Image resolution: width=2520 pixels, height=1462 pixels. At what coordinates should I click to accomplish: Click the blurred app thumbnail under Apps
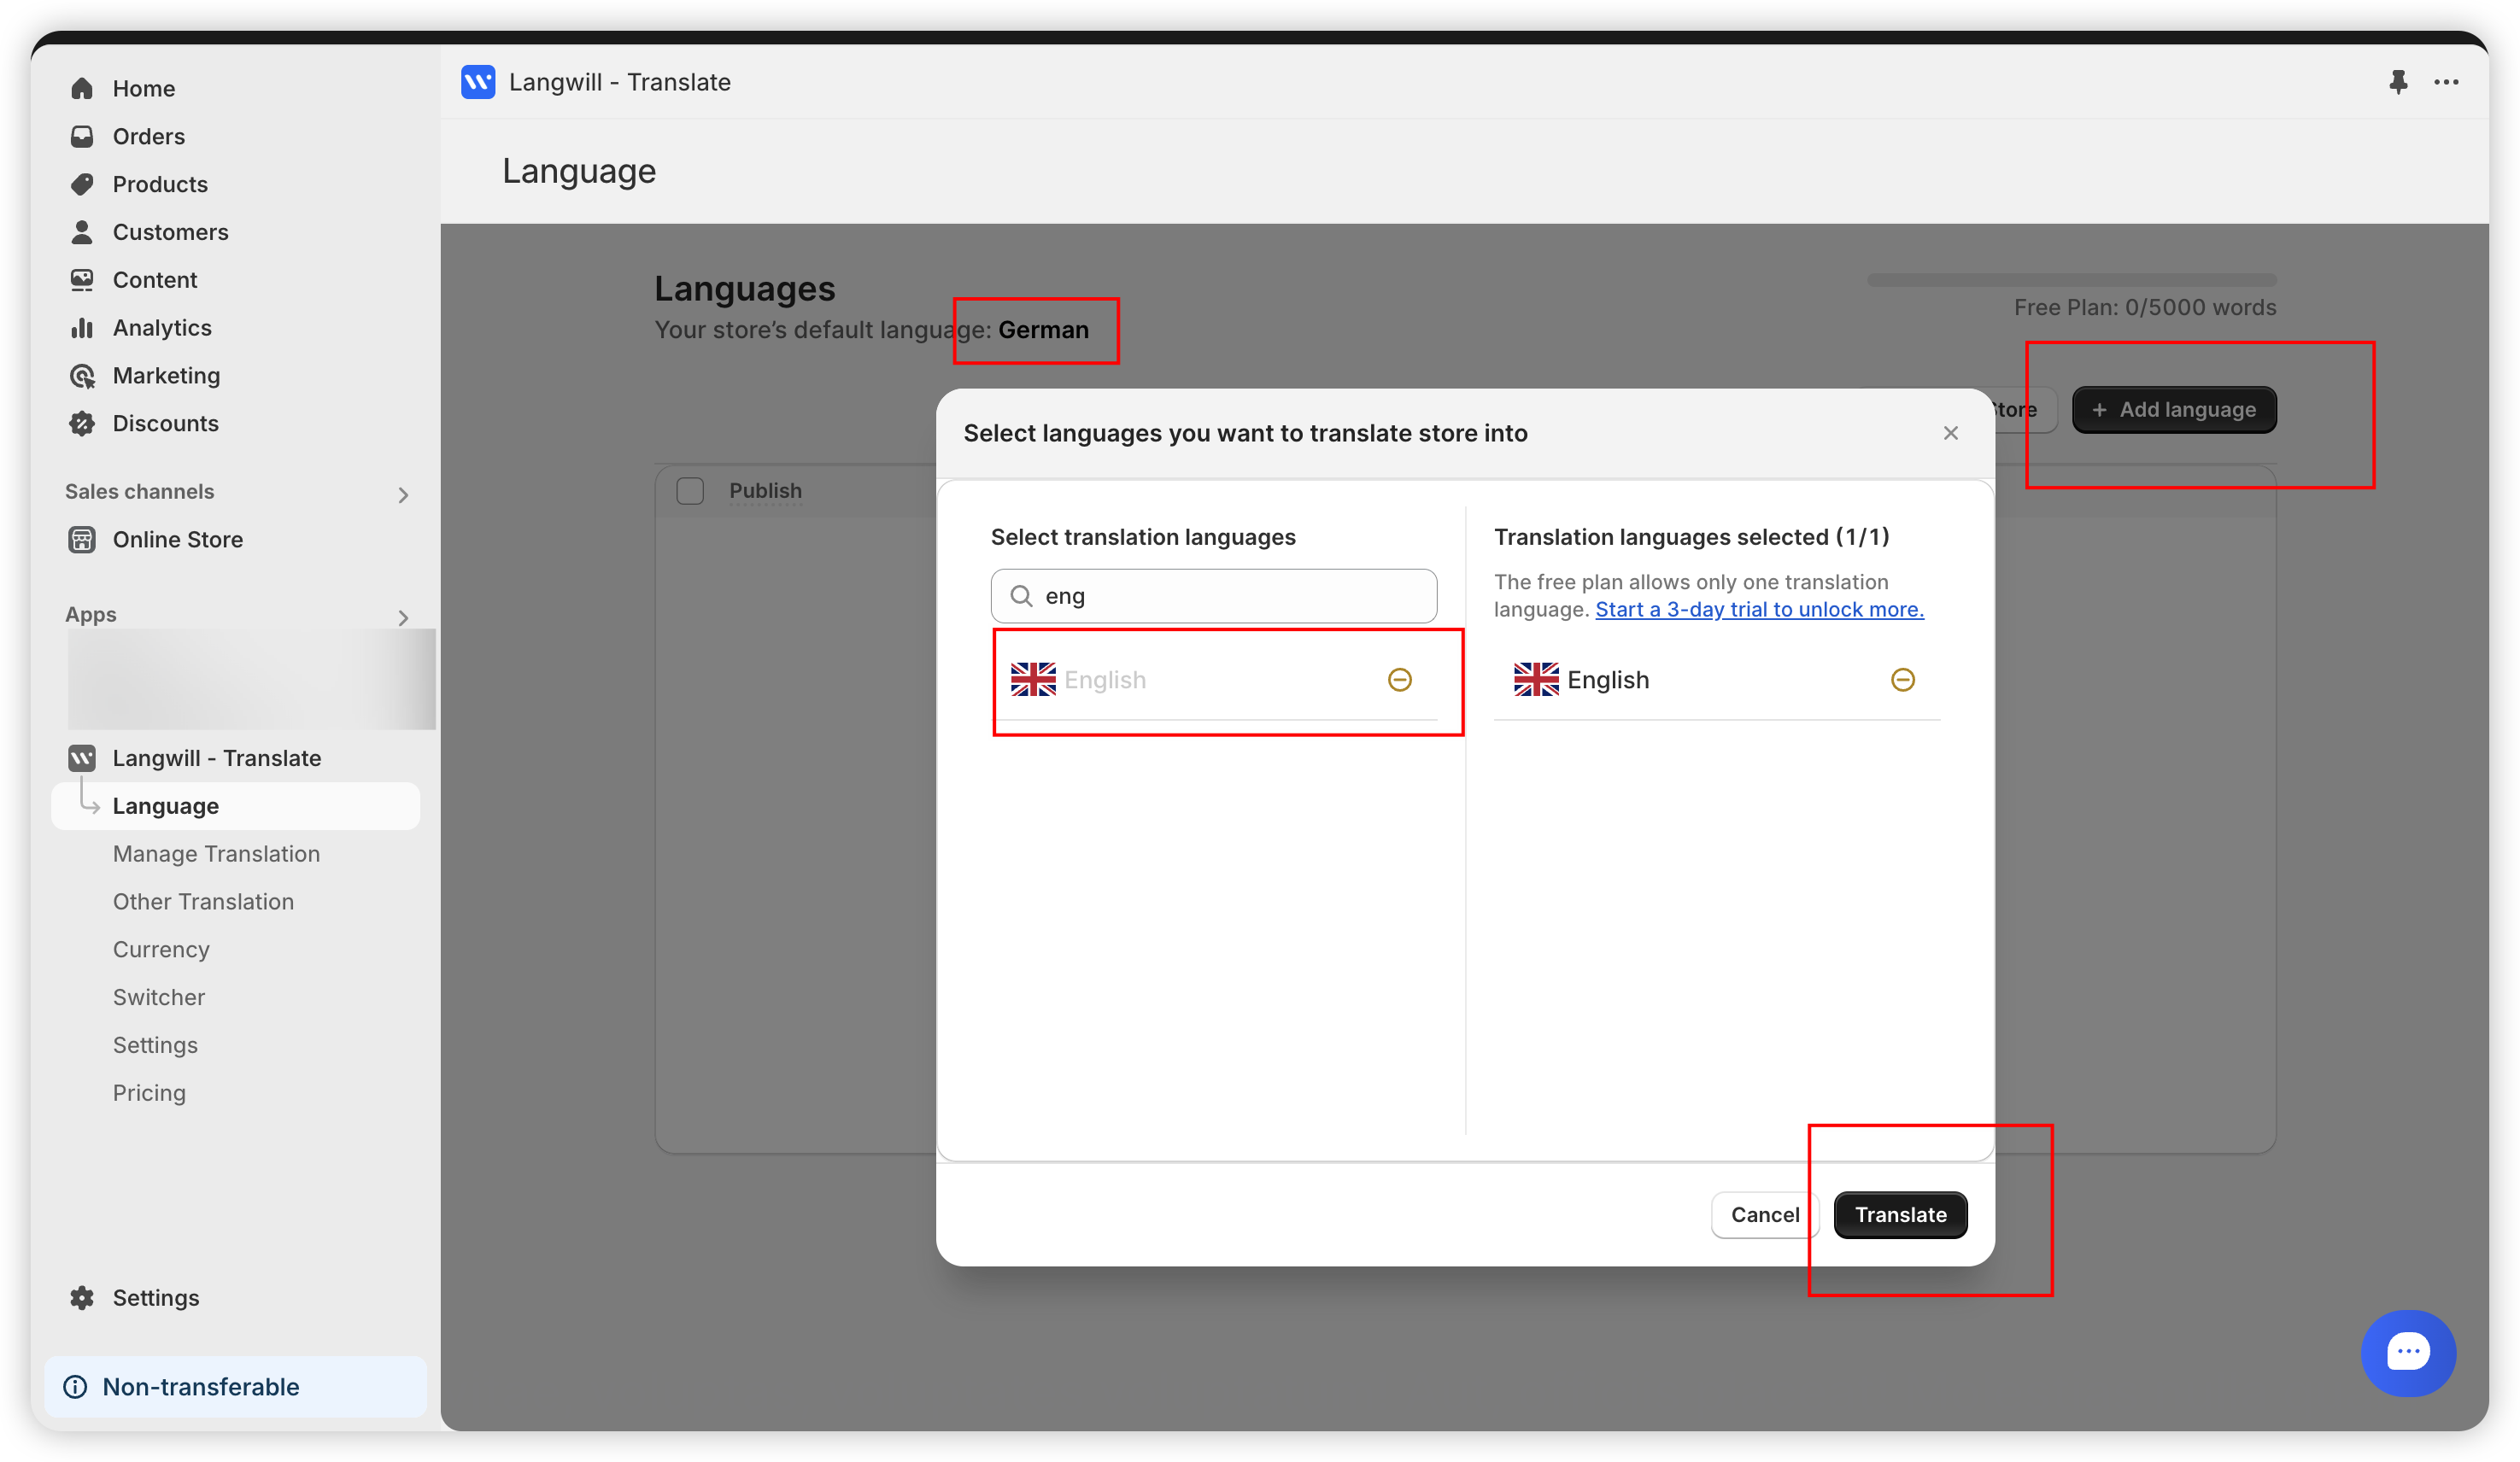point(252,680)
